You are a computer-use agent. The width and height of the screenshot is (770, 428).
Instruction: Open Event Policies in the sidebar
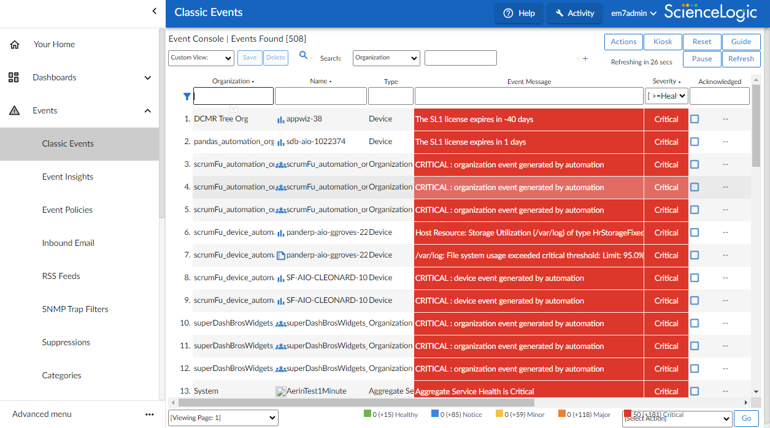tap(67, 210)
